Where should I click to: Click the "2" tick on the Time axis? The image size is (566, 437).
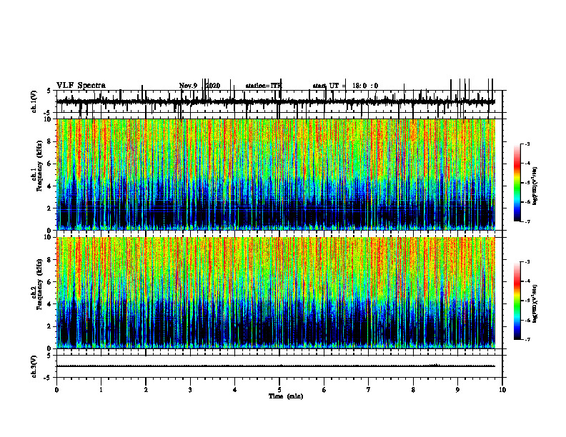click(x=146, y=390)
